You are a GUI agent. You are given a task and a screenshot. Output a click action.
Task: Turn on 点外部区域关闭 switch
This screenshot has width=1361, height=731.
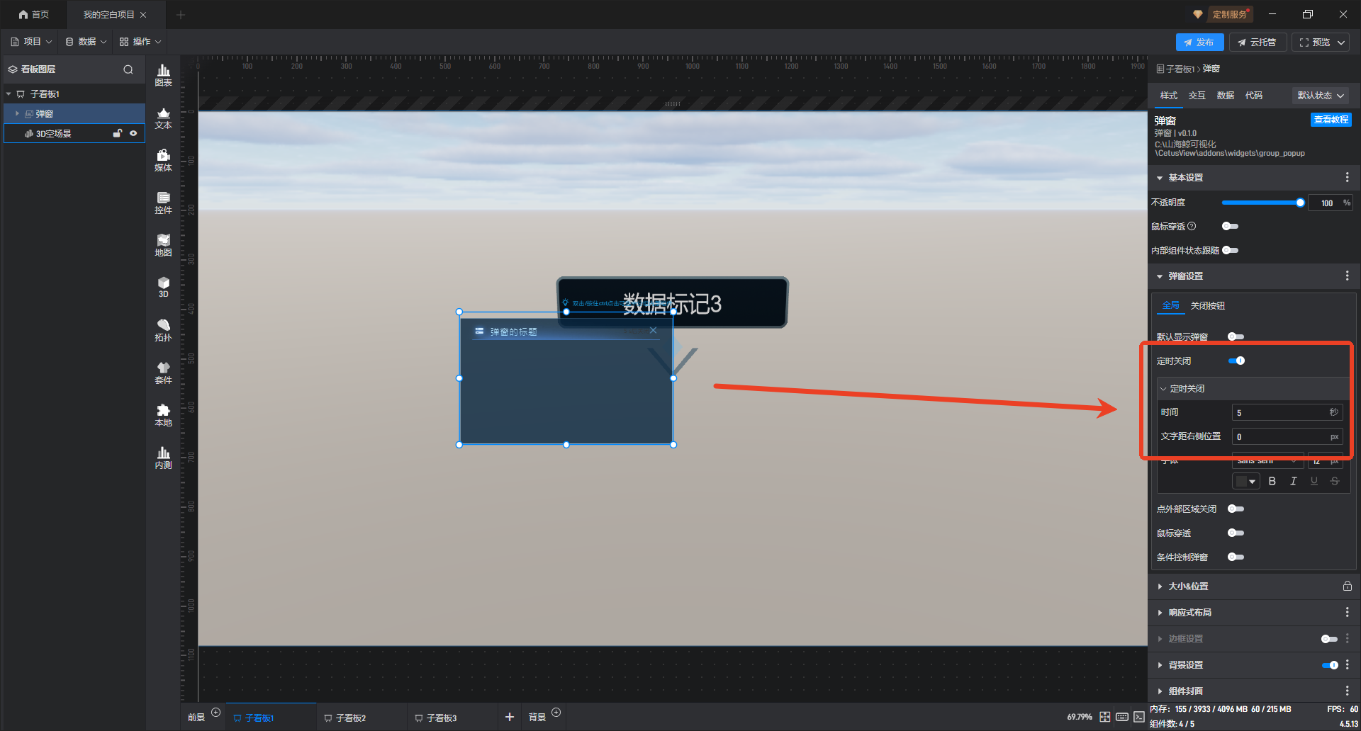[x=1236, y=509]
